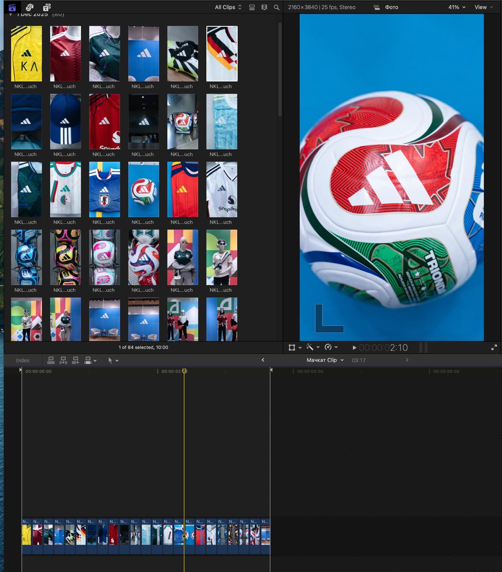Click the 03:17 project duration text
Image resolution: width=502 pixels, height=572 pixels.
359,360
